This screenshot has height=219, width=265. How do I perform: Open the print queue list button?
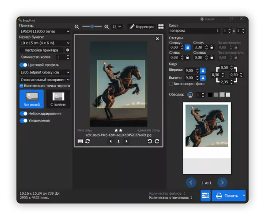pyautogui.click(x=205, y=196)
